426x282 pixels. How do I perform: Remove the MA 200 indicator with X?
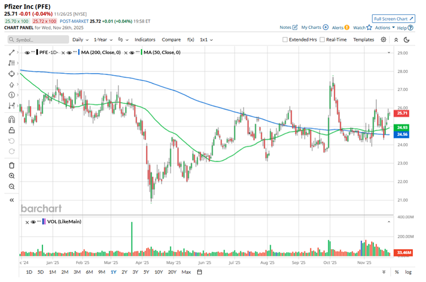tap(63, 53)
